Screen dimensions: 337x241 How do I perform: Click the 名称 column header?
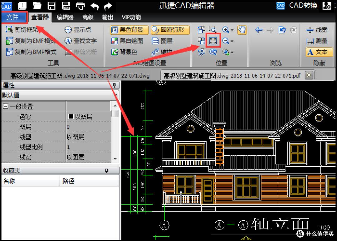(x=30, y=181)
